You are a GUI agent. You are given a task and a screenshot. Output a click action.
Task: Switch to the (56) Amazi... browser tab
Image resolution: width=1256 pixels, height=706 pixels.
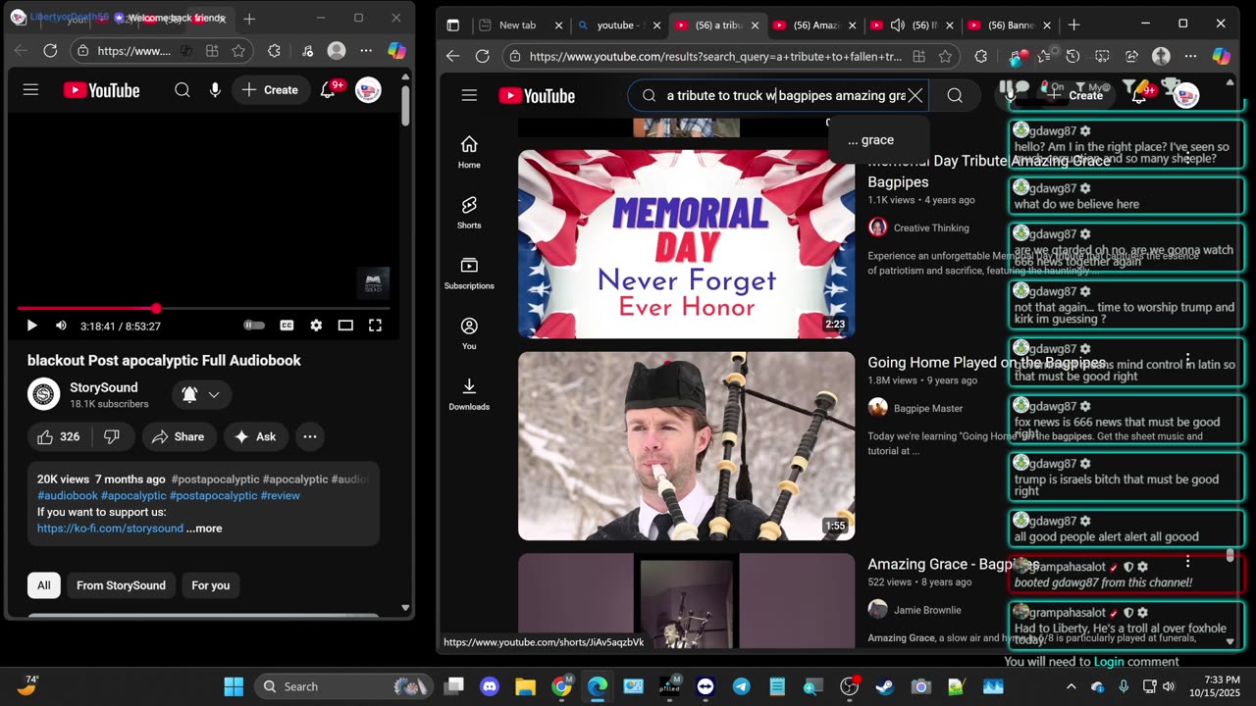point(812,25)
